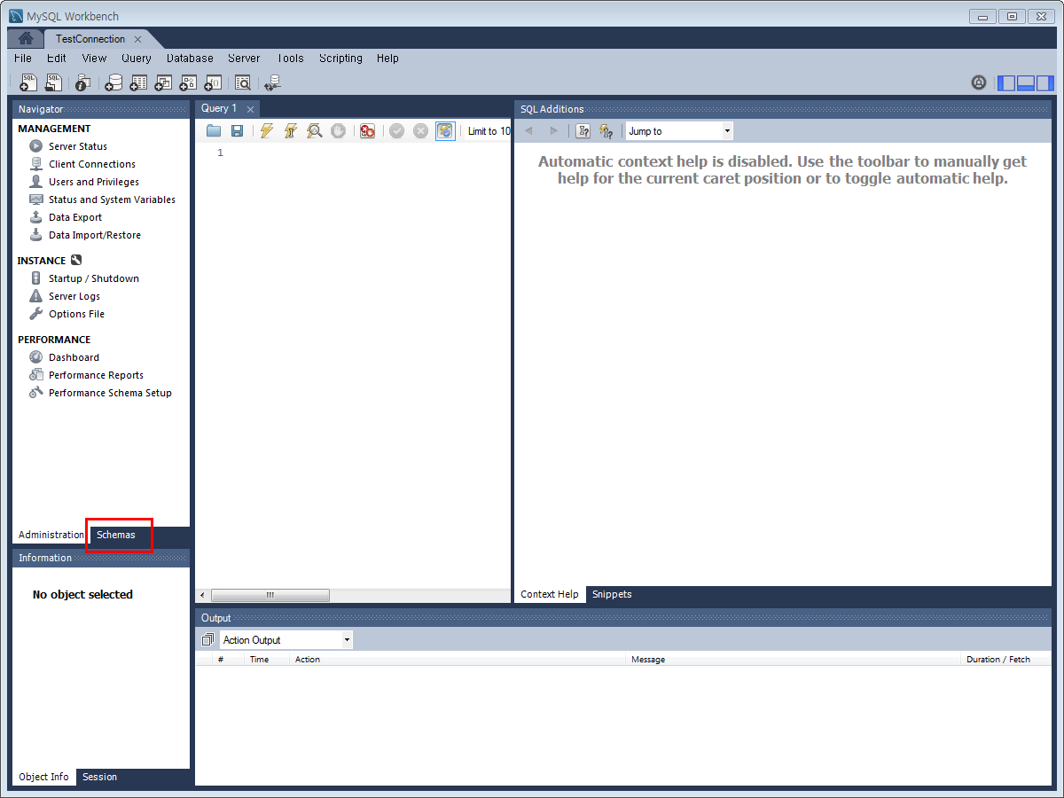Reconnect to DBMS toolbar icon
Viewport: 1064px width, 798px height.
click(273, 82)
